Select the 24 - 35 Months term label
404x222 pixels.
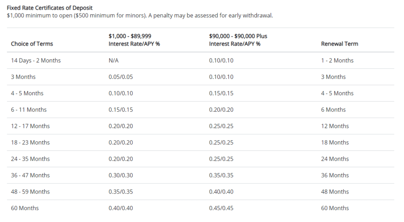pos(30,159)
